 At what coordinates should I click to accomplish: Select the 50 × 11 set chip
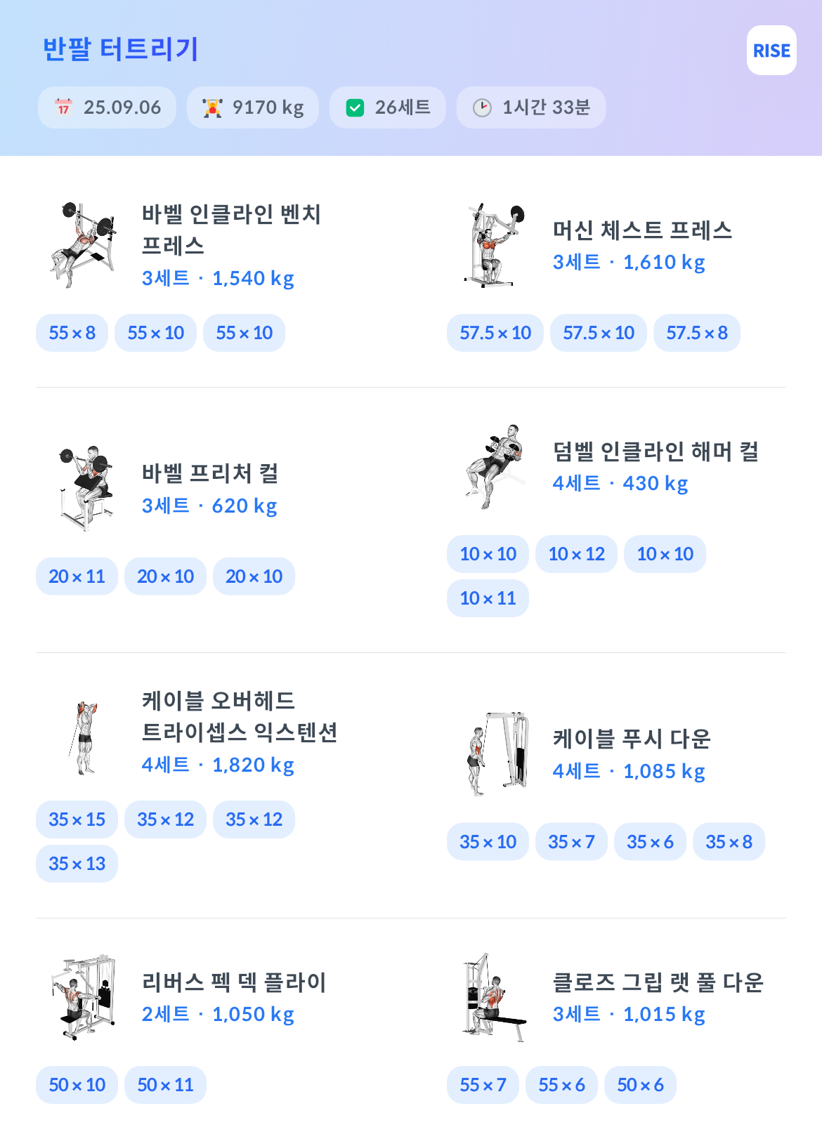click(x=165, y=1085)
